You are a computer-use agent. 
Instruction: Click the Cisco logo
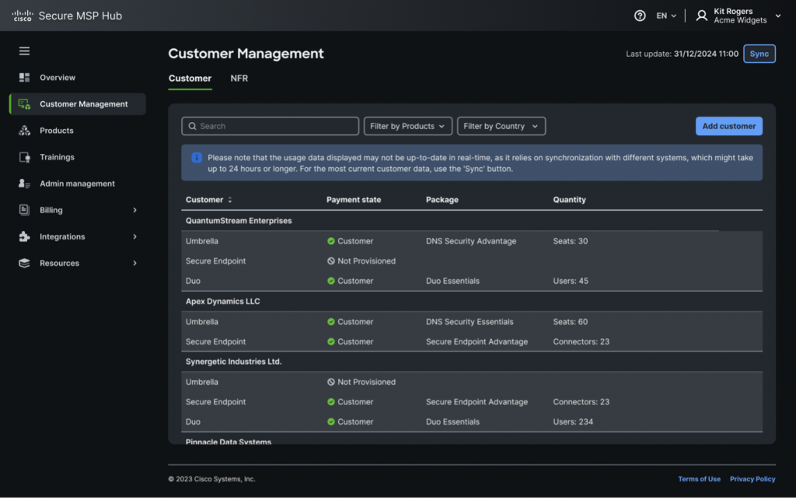[x=22, y=16]
